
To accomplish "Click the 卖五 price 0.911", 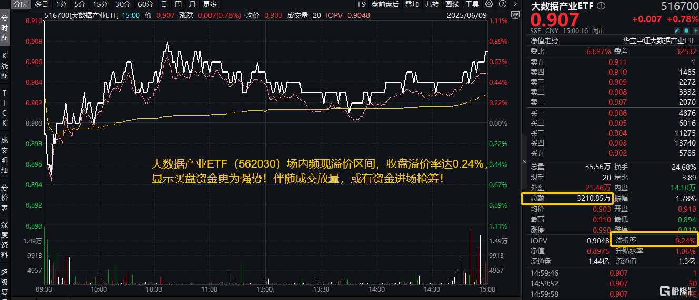I will (617, 61).
